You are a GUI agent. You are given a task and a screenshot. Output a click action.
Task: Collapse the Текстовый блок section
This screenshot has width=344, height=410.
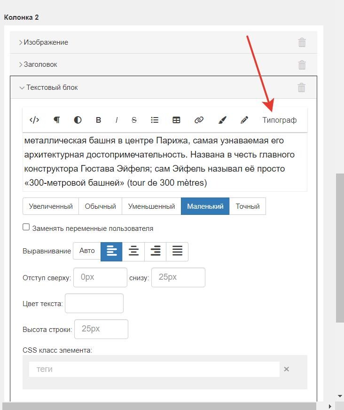[48, 87]
